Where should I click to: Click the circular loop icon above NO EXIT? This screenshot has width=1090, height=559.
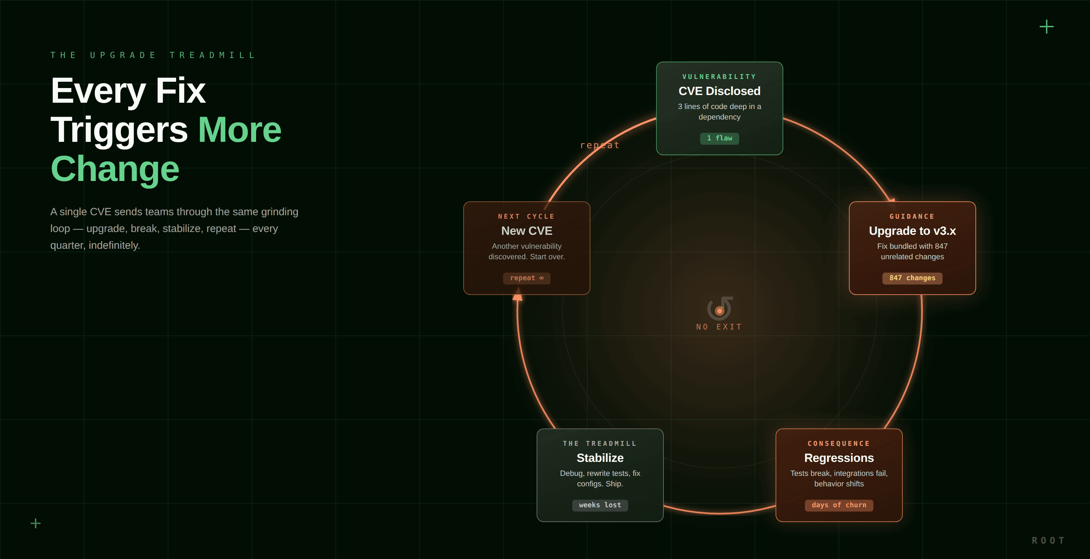coord(719,309)
